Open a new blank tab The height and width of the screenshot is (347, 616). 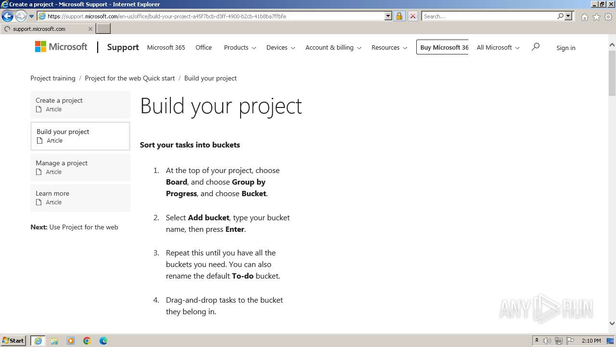pos(103,29)
